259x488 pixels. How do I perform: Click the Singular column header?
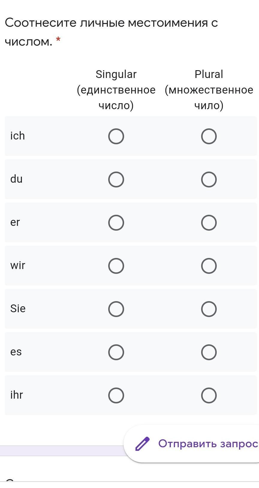[x=116, y=90]
